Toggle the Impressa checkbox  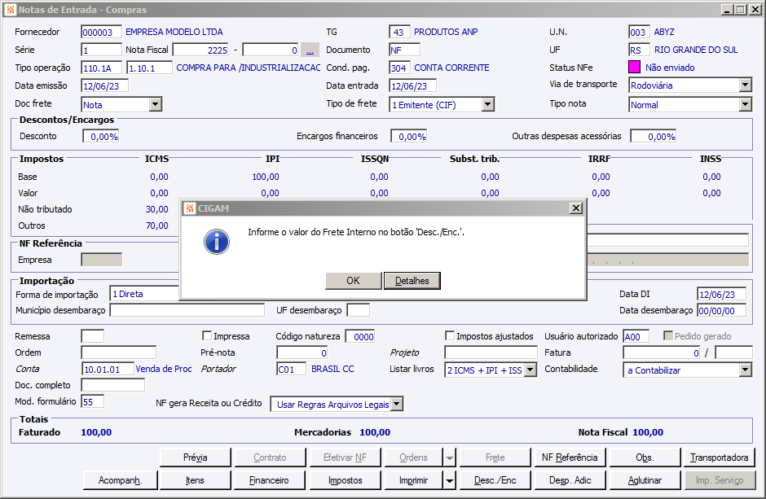coord(207,335)
